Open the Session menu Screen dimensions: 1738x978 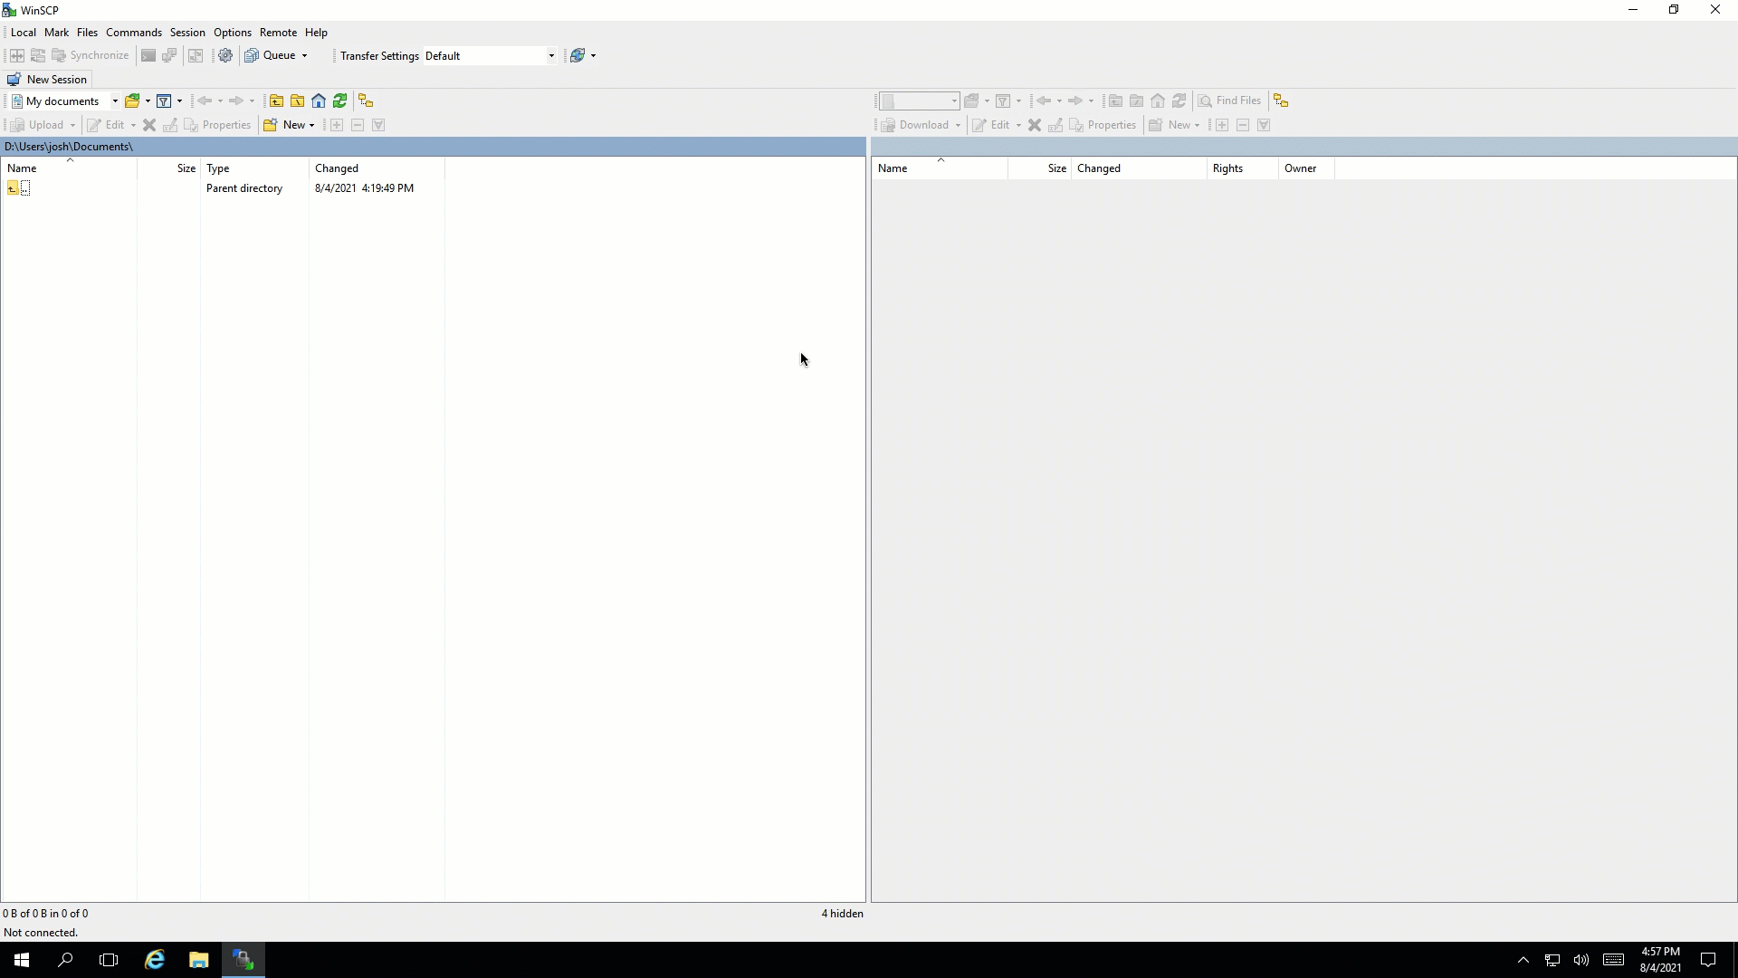tap(187, 33)
